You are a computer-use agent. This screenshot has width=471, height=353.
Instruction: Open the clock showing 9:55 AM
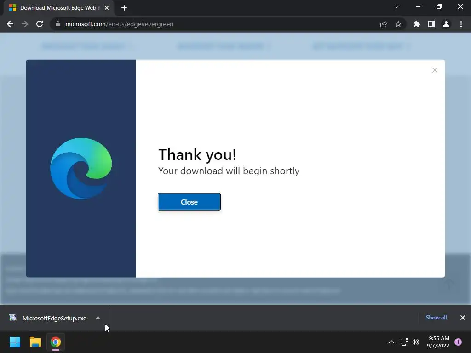click(x=438, y=342)
